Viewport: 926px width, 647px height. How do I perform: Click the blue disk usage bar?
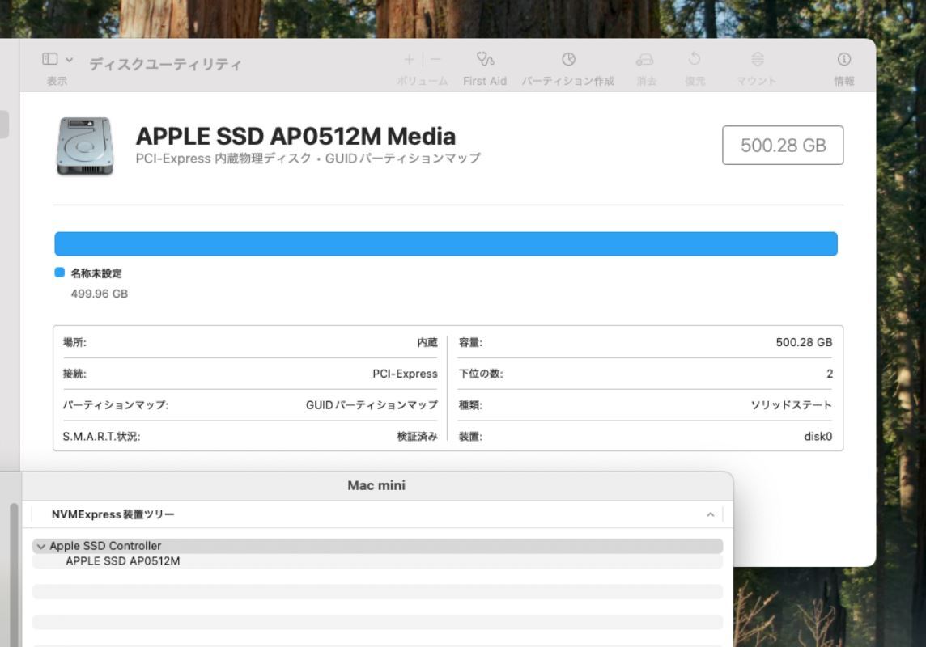click(445, 243)
